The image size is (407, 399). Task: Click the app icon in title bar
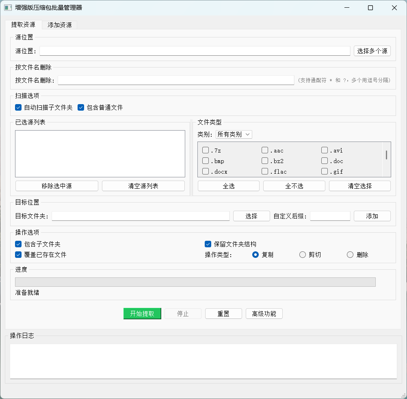tap(8, 8)
